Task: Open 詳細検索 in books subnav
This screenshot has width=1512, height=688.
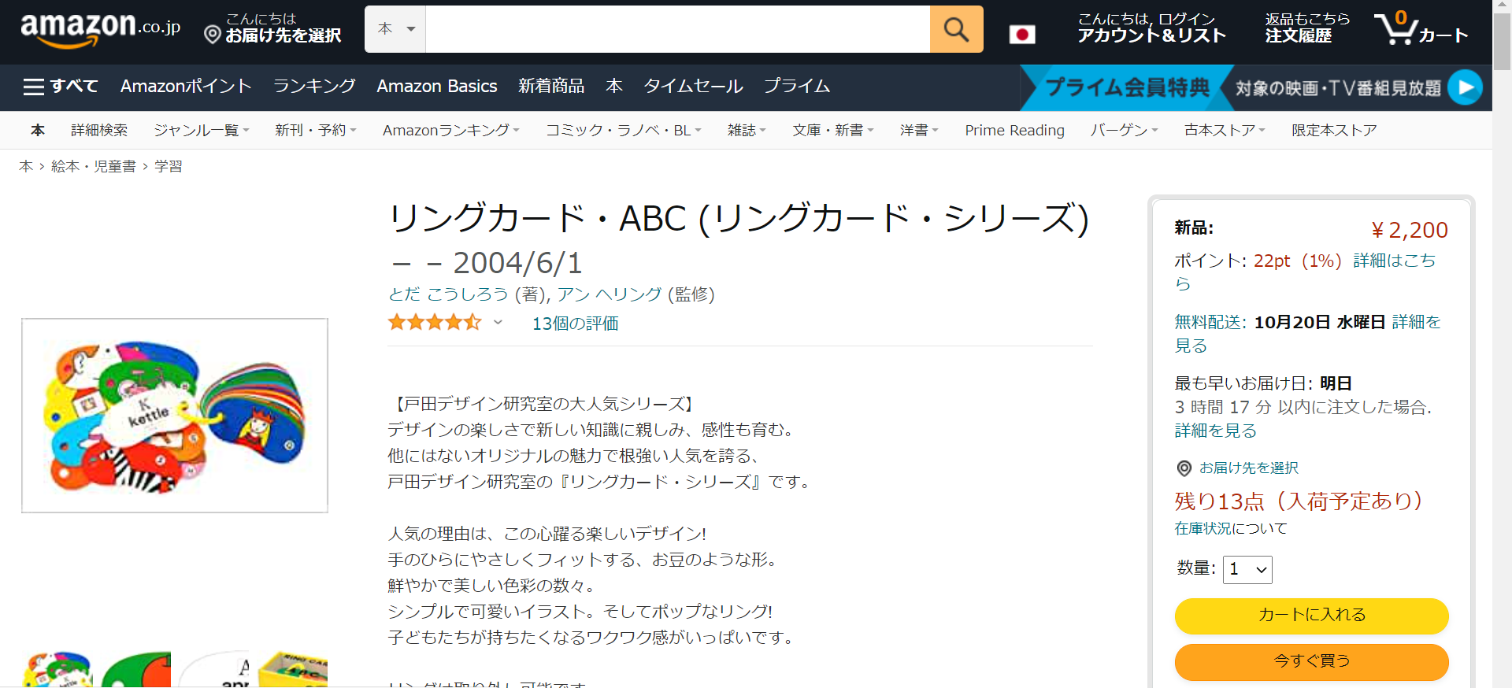Action: tap(99, 130)
